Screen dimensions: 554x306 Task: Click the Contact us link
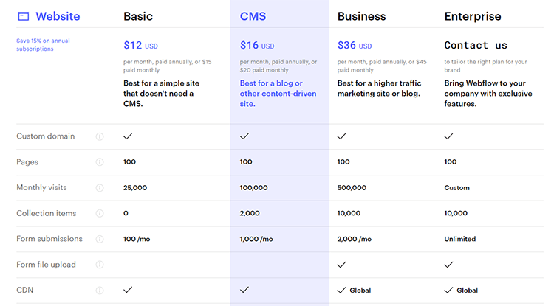476,46
